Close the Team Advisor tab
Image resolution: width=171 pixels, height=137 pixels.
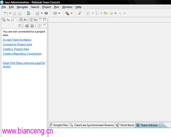160,125
